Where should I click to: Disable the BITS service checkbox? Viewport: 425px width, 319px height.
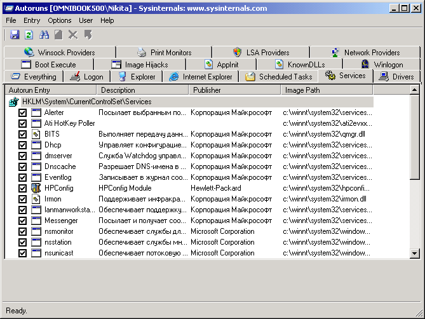click(22, 134)
